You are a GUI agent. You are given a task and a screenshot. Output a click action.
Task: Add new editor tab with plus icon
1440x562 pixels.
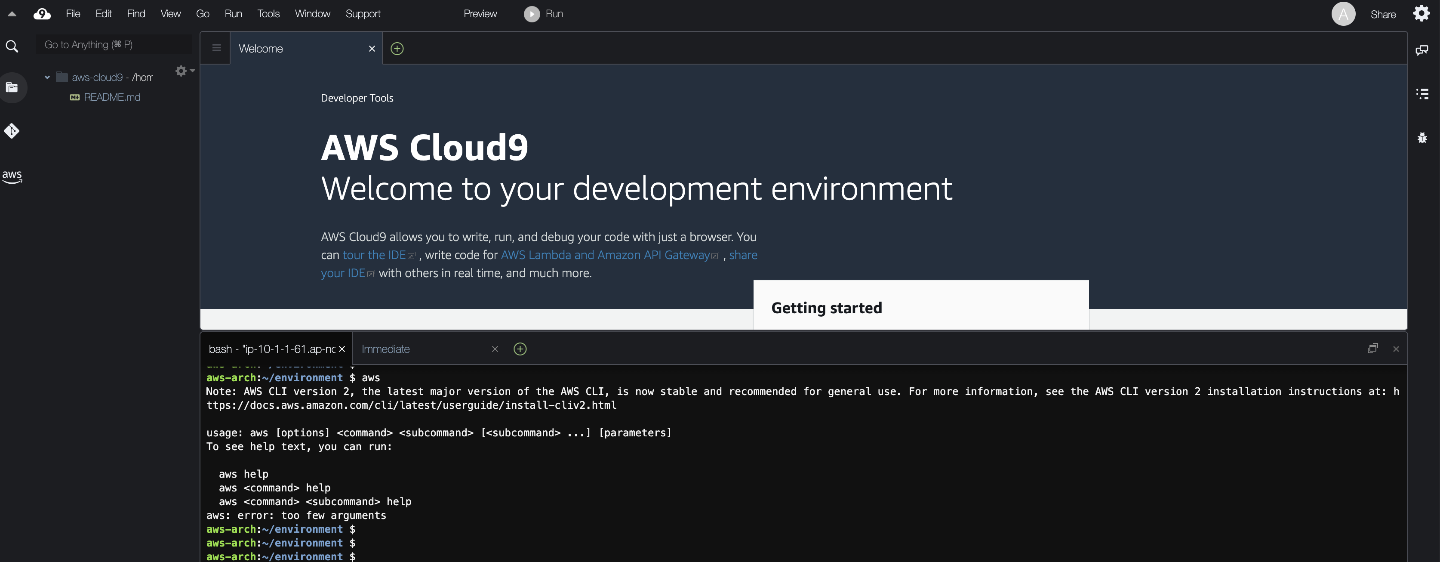397,49
